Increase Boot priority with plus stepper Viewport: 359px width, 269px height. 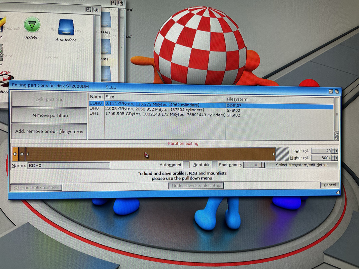point(263,165)
